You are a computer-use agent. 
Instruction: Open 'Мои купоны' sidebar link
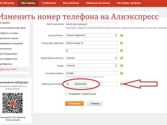click(x=6, y=49)
